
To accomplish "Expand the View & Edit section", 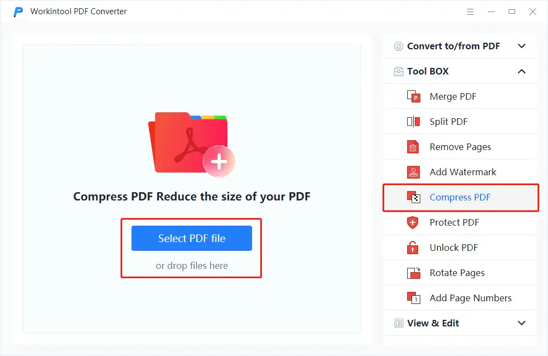I will point(522,324).
